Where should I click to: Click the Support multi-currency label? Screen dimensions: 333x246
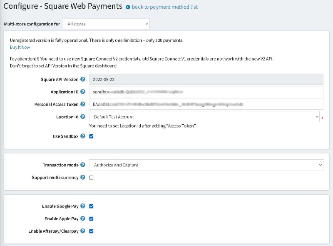click(55, 178)
